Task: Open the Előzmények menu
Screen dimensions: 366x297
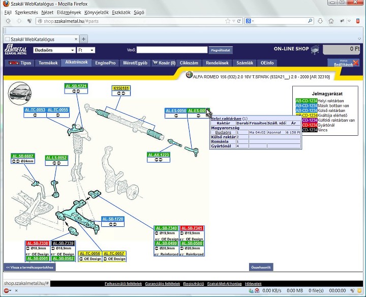Action: coord(69,12)
